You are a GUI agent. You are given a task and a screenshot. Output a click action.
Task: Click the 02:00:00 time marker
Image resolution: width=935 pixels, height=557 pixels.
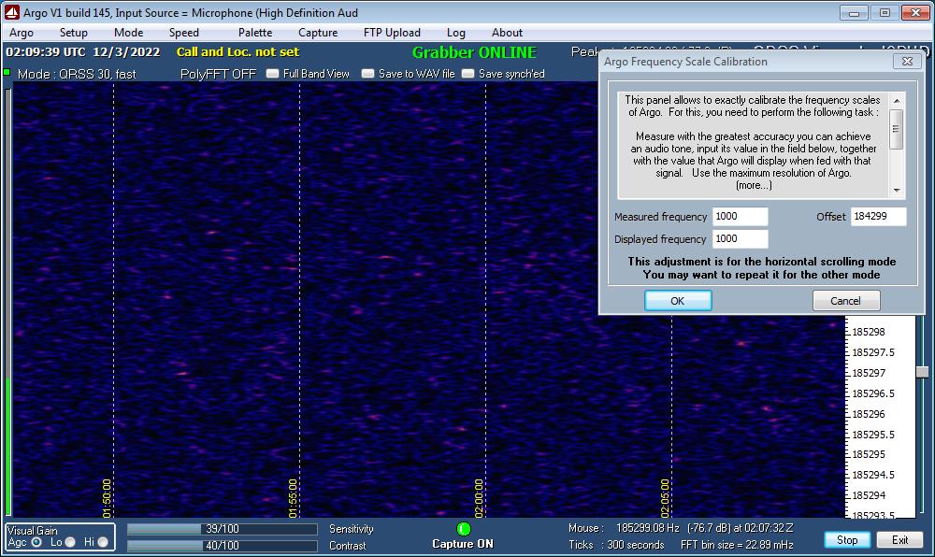coord(479,498)
